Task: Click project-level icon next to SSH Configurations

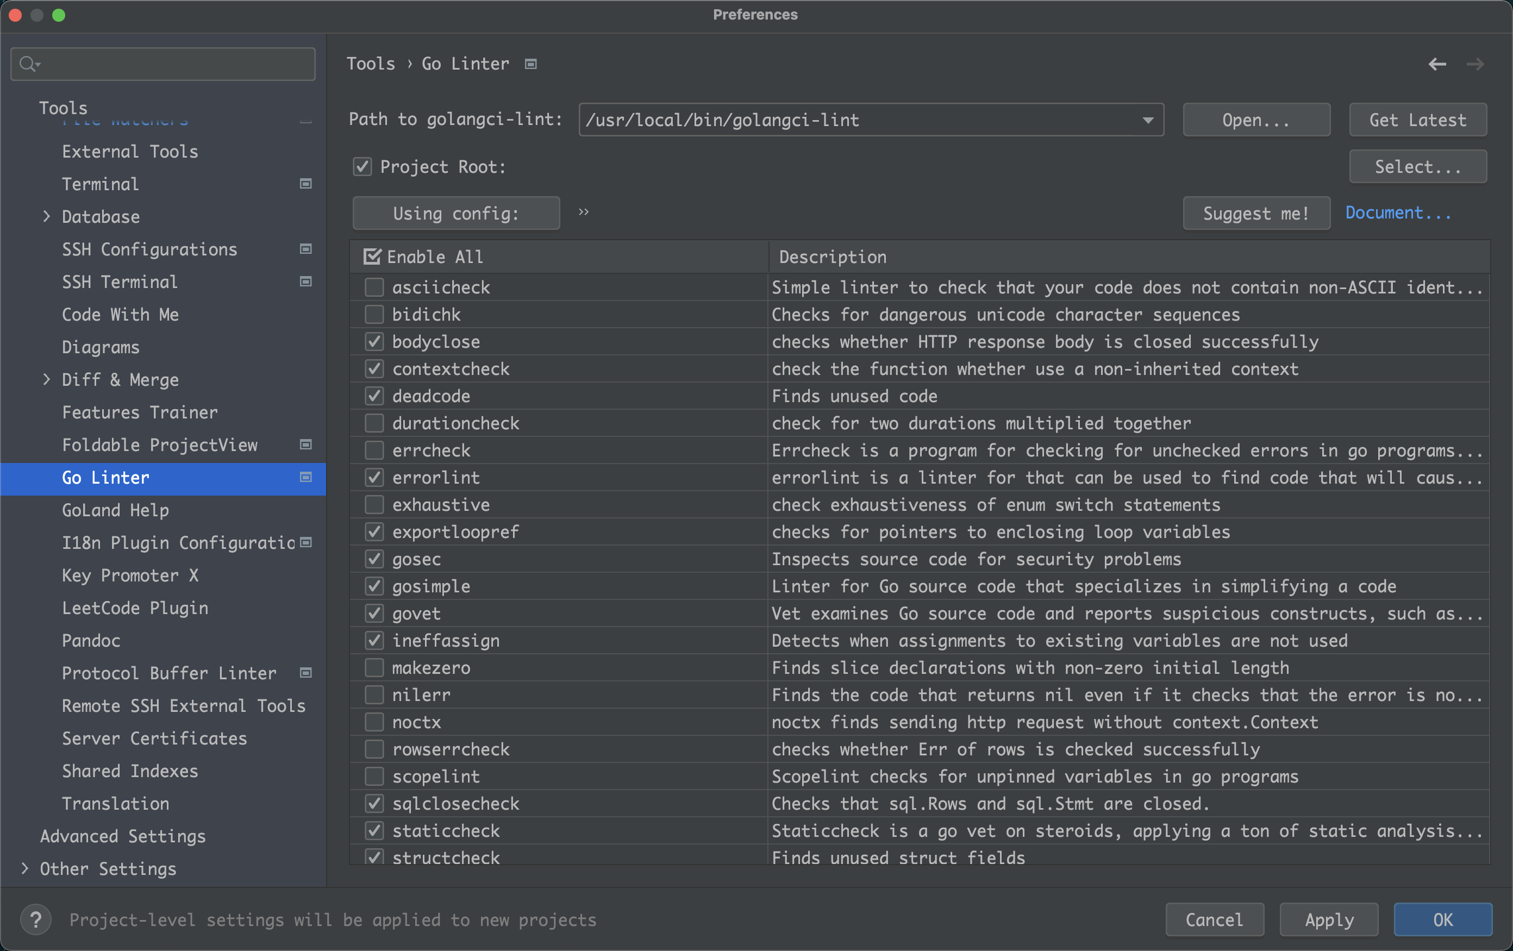Action: point(306,249)
